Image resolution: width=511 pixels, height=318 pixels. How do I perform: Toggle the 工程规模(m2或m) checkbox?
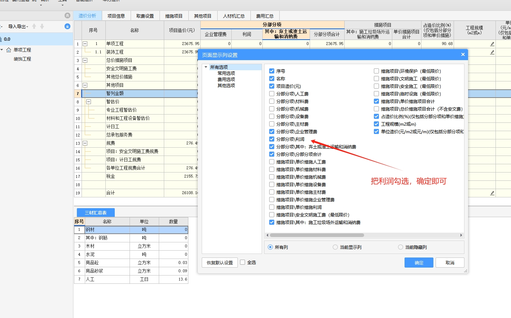tap(376, 124)
